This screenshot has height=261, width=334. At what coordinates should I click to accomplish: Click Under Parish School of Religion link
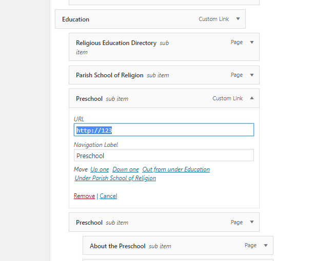tap(115, 178)
